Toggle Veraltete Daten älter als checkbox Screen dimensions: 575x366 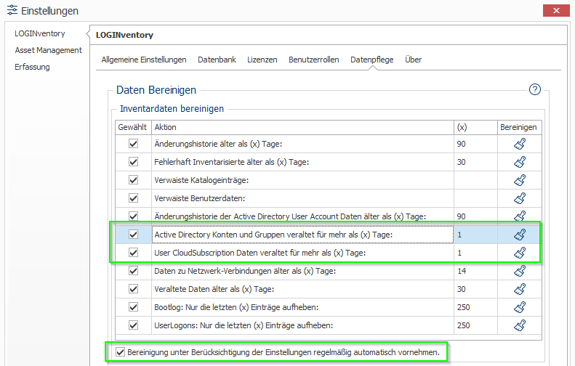[x=133, y=289]
